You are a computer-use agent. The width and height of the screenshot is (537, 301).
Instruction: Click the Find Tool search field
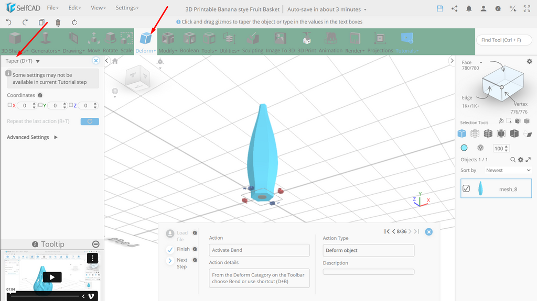click(x=504, y=40)
